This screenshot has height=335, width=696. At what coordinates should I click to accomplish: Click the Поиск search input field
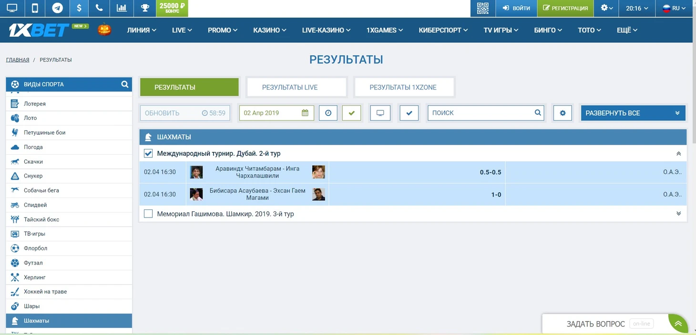(481, 113)
